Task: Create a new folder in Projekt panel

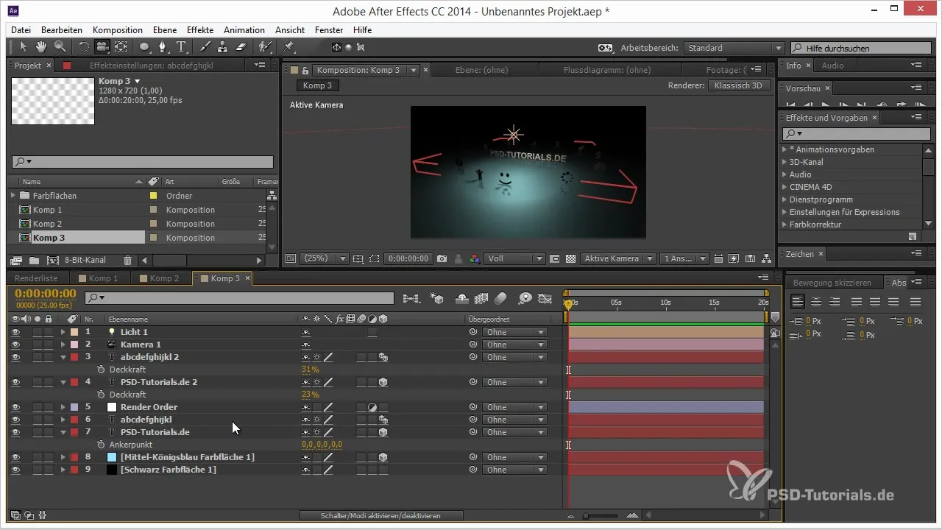Action: [34, 261]
